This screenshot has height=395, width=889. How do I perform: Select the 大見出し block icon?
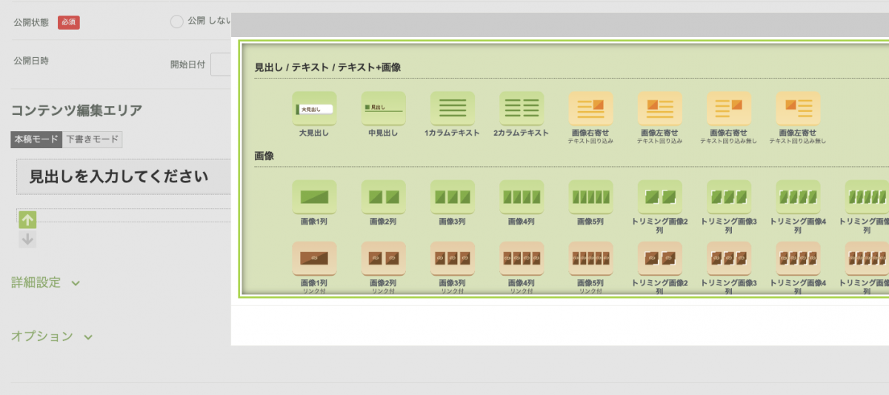[314, 109]
